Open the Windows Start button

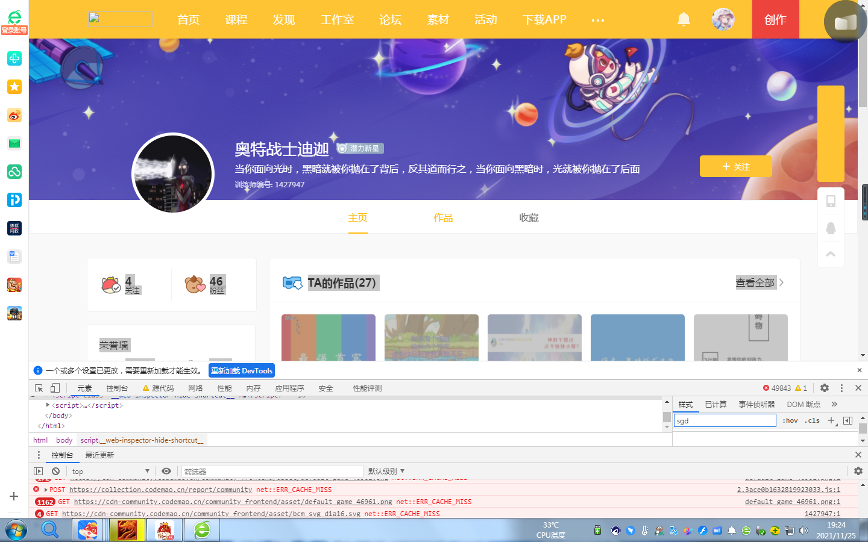[16, 530]
